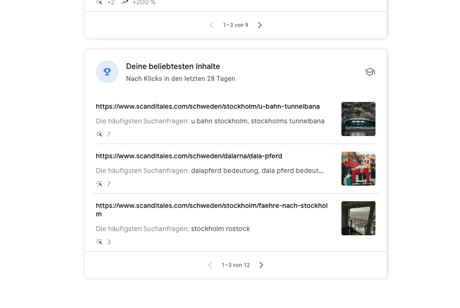Select the 'stockholm rostock' search query text
Viewport: 460px width, 308px height.
220,229
